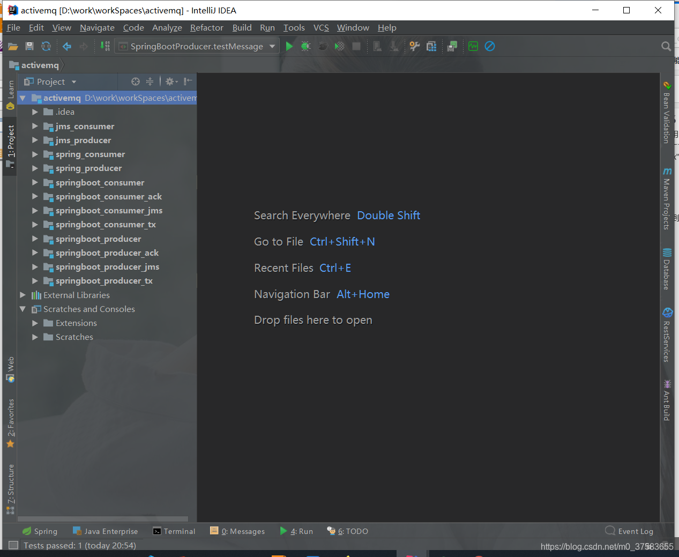Open the VCS menu
The image size is (679, 557).
coord(321,28)
